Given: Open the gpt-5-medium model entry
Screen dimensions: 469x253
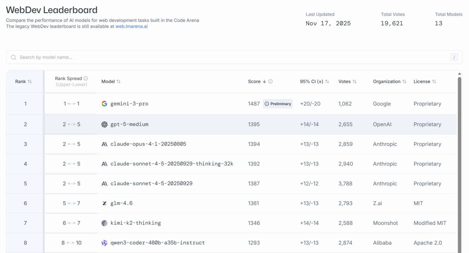Looking at the screenshot, I should point(129,124).
